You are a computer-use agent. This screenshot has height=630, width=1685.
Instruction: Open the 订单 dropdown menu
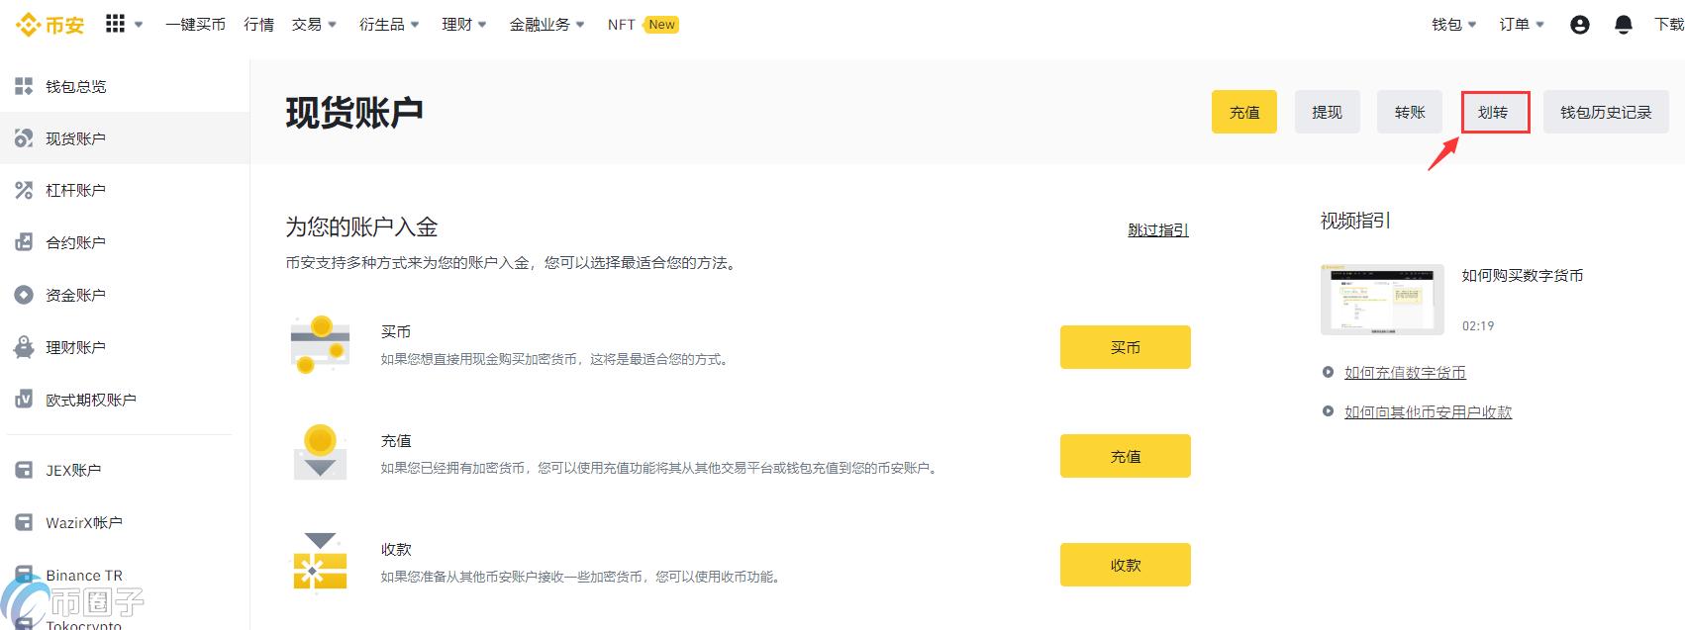pyautogui.click(x=1521, y=25)
